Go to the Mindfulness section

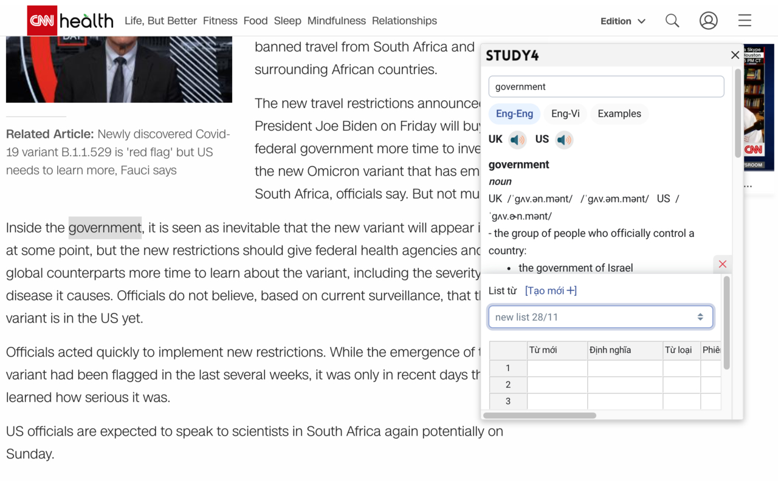pyautogui.click(x=336, y=21)
